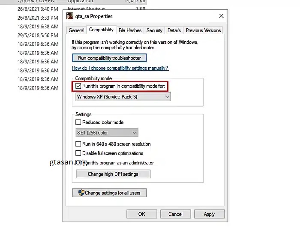The width and height of the screenshot is (300, 233).
Task: Click Change high DPI settings button
Action: click(x=113, y=174)
